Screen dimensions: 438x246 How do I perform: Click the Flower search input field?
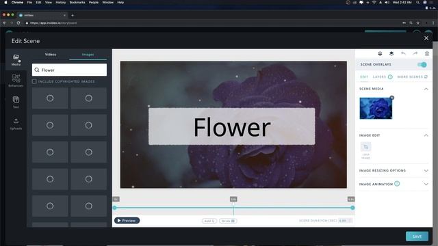point(69,70)
